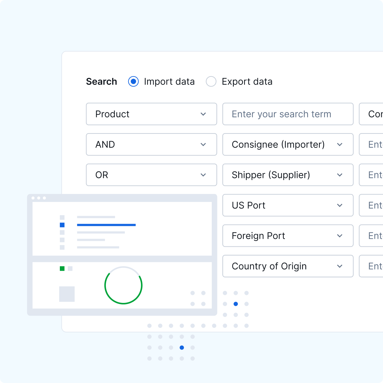Expand the Foreign Port dropdown
The width and height of the screenshot is (383, 383).
coord(288,236)
